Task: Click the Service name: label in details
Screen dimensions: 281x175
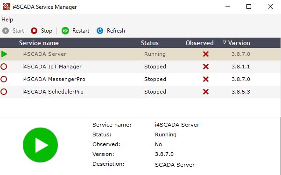Action: click(x=112, y=125)
